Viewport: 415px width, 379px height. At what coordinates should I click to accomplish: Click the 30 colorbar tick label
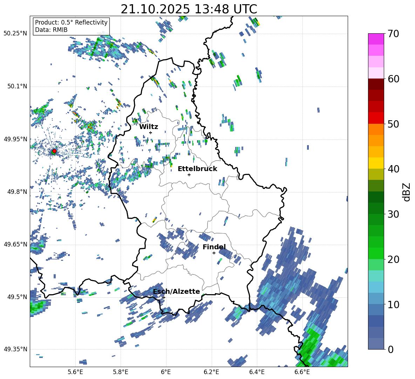(x=393, y=214)
